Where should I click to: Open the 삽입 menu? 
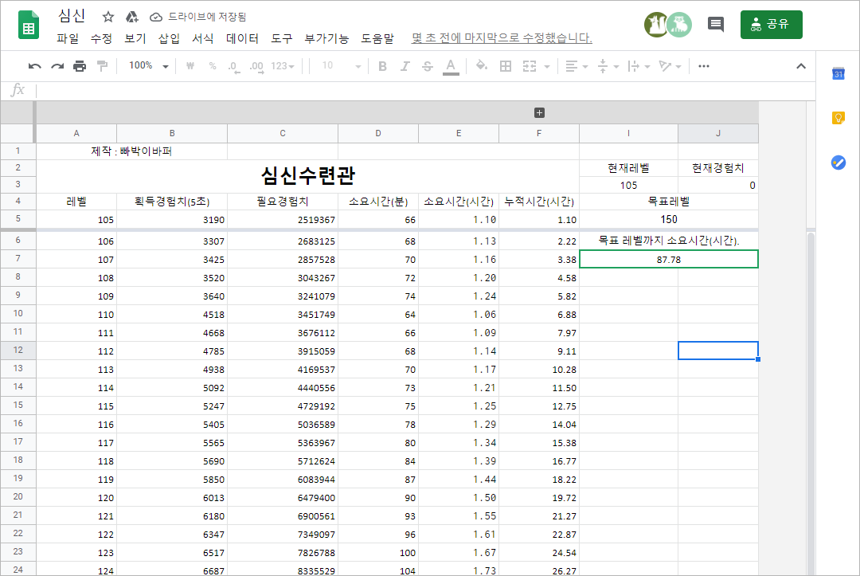[x=168, y=37]
